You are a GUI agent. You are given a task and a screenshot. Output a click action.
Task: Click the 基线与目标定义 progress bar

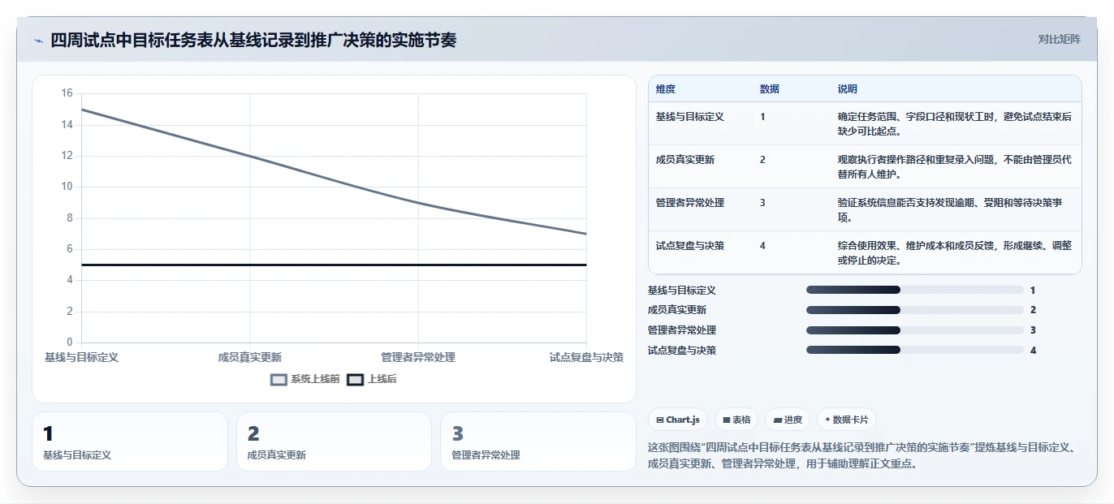tap(914, 290)
